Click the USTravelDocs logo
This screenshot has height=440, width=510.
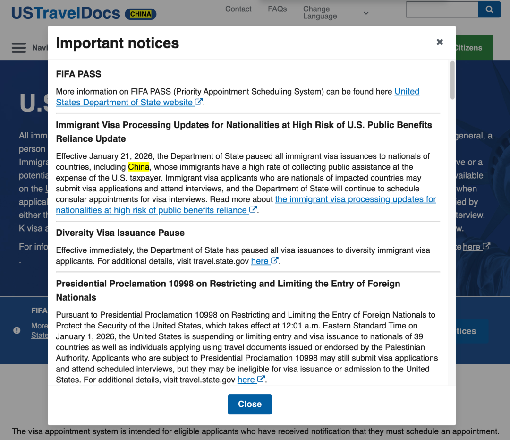66,13
